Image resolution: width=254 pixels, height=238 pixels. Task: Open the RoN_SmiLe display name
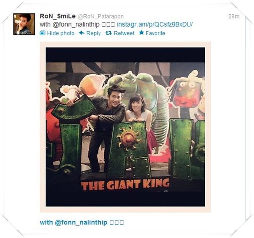(58, 16)
